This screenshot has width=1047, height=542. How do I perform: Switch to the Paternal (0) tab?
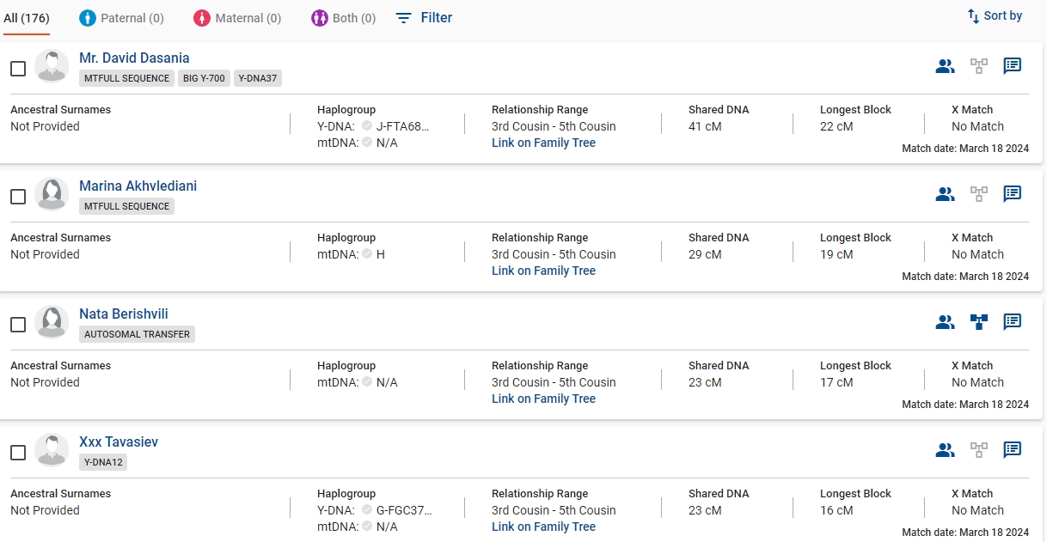tap(121, 18)
